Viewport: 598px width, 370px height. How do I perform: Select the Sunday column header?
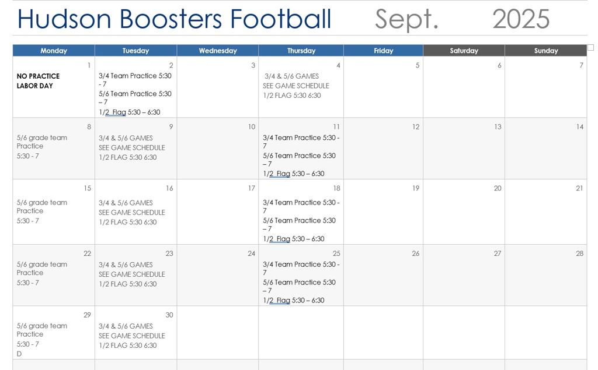pos(545,51)
